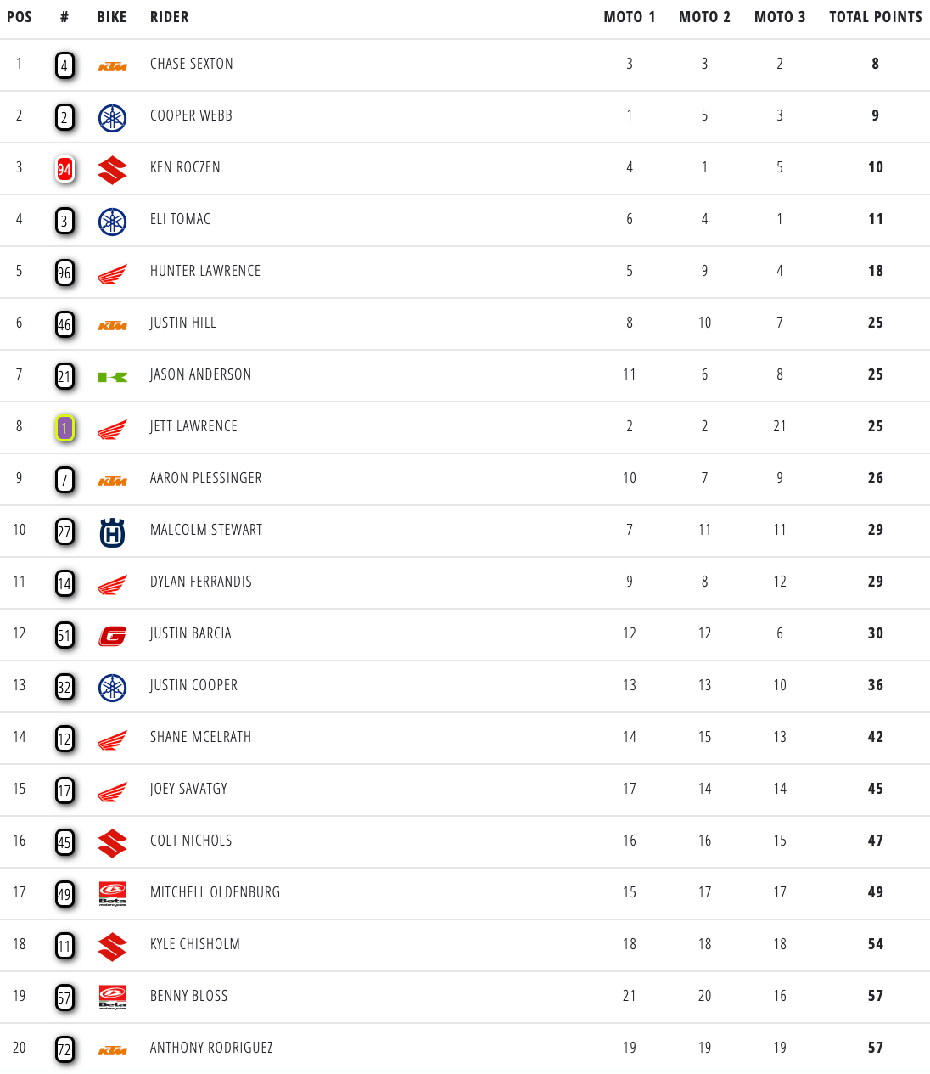
Task: Click the Rider column header
Action: point(170,17)
